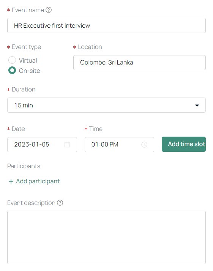Click into the Colombo, Sri Lanka location field
This screenshot has height=271, width=213.
pyautogui.click(x=139, y=63)
